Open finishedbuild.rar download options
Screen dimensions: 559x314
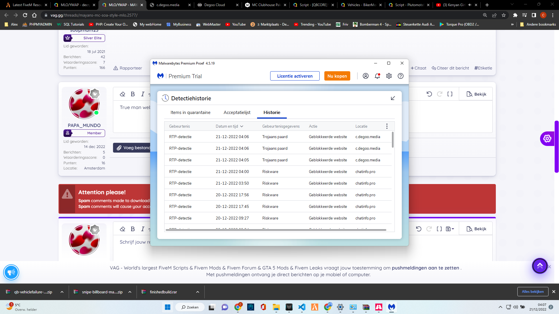click(198, 292)
